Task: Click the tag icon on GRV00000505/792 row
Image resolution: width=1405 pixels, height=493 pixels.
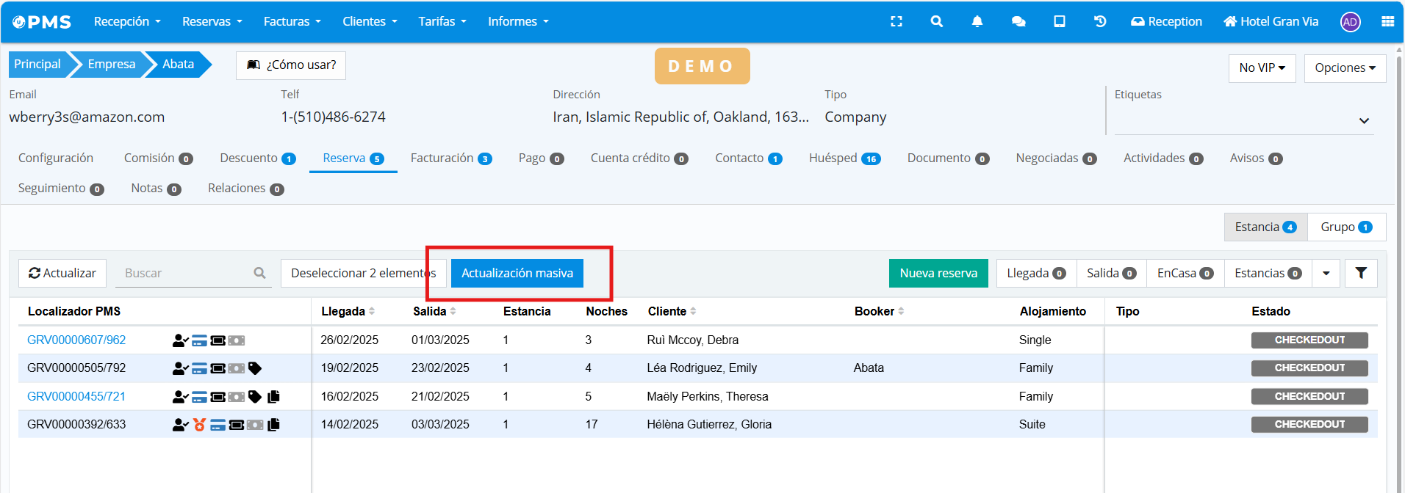Action: (255, 368)
